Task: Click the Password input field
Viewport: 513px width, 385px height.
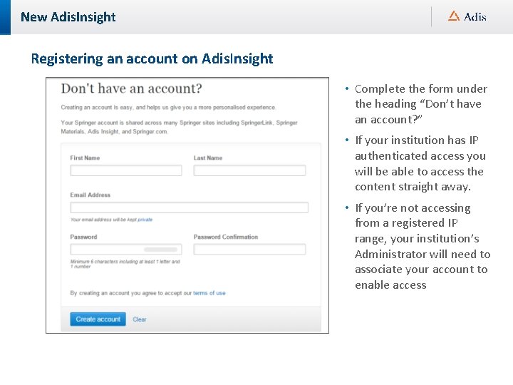Action: point(107,250)
